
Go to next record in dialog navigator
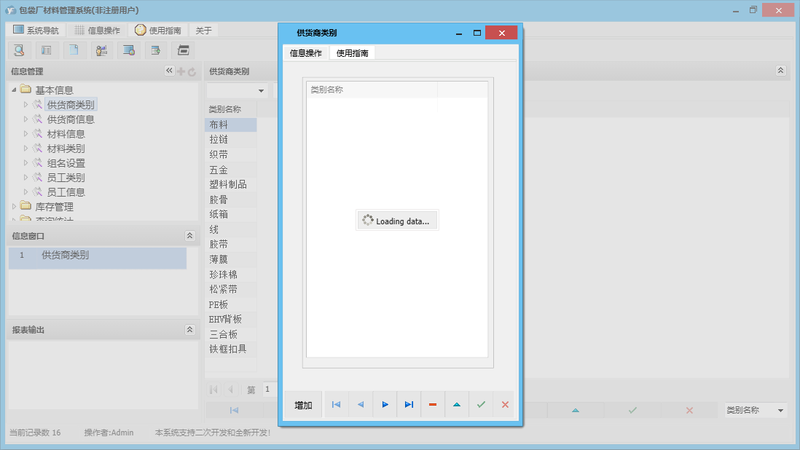[385, 405]
